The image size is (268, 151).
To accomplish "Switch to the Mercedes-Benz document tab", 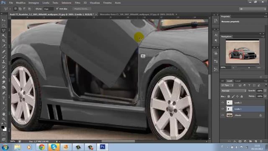I will pyautogui.click(x=137, y=14).
